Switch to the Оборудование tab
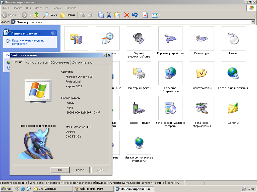Image resolution: width=257 pixels, height=192 pixels. pos(60,62)
